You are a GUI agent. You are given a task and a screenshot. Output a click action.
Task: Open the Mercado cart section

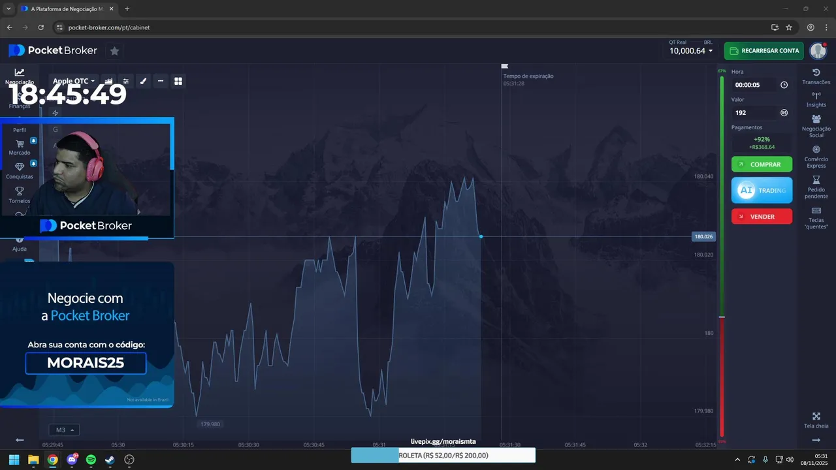tap(20, 147)
